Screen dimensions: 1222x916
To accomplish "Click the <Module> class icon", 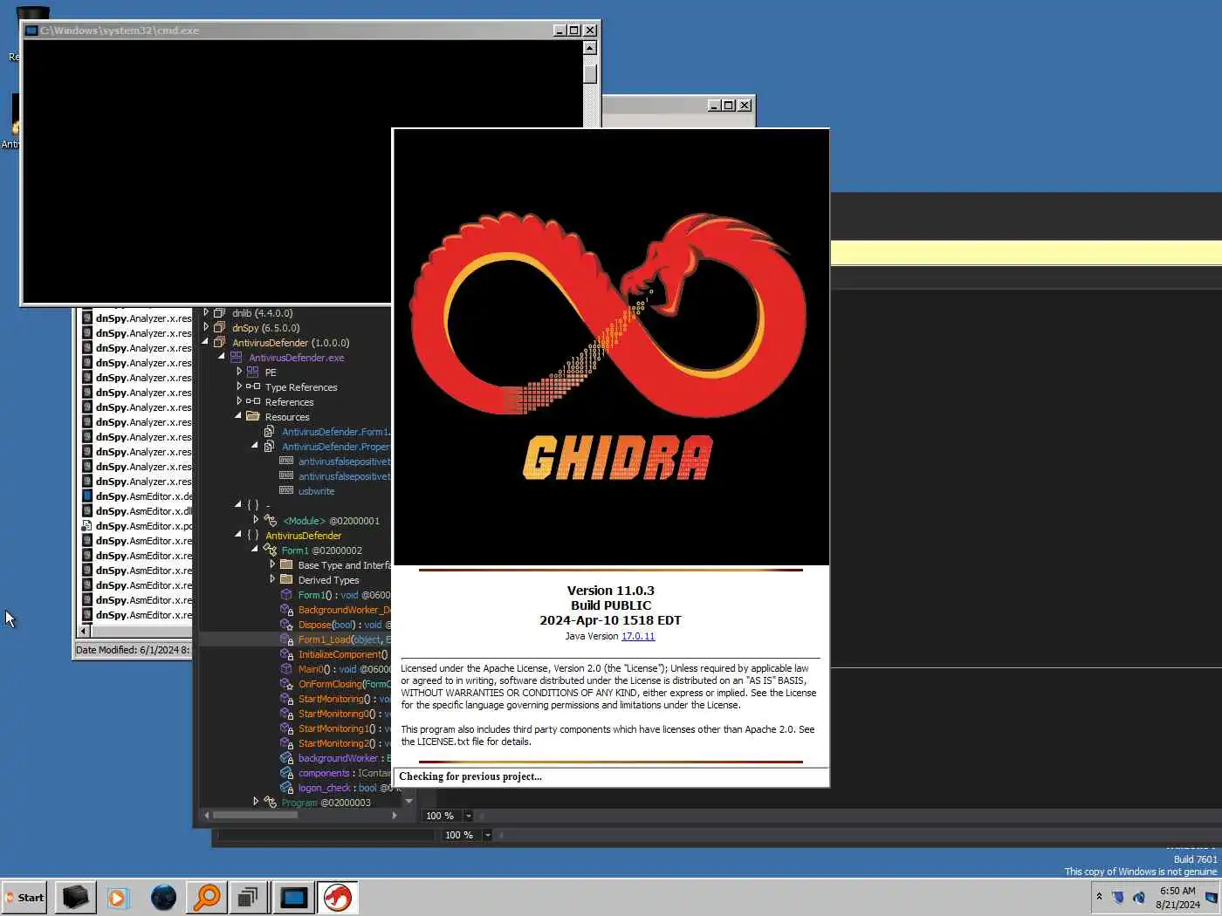I will point(271,521).
